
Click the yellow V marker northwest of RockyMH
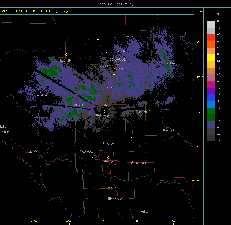click(x=47, y=49)
